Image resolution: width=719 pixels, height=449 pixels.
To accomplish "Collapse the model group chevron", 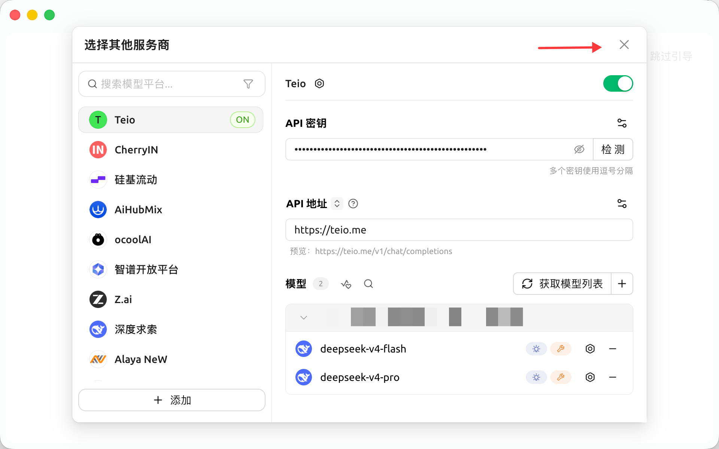I will point(304,318).
